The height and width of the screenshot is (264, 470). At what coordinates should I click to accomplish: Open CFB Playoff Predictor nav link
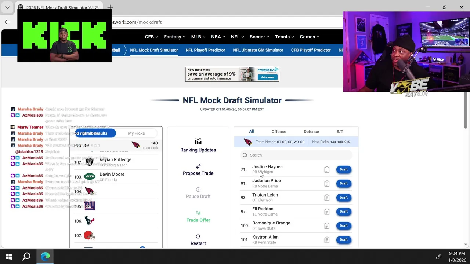click(311, 50)
